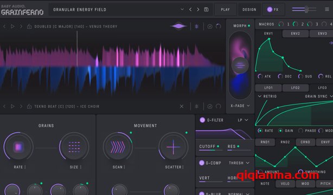Click the gauge icon in TEKNO BEAT row
This screenshot has width=333, height=195.
pos(210,106)
